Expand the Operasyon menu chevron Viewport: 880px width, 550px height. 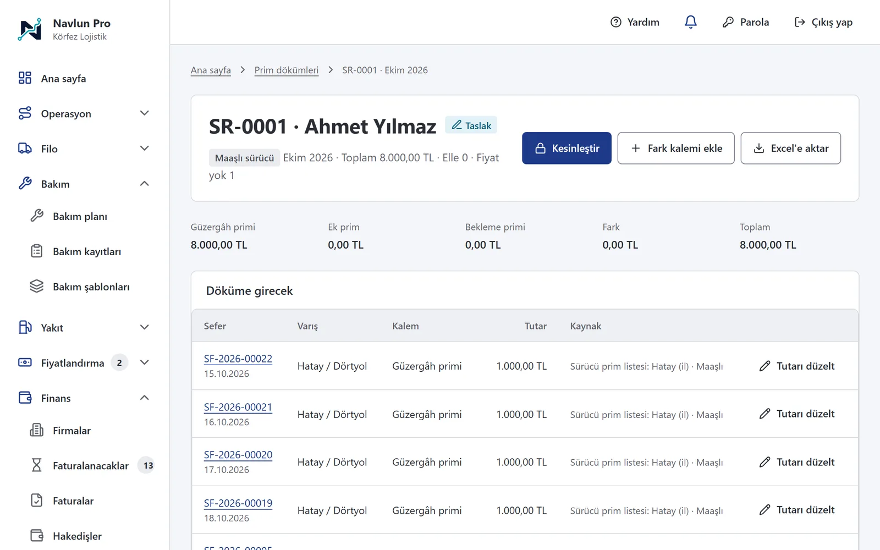(145, 113)
